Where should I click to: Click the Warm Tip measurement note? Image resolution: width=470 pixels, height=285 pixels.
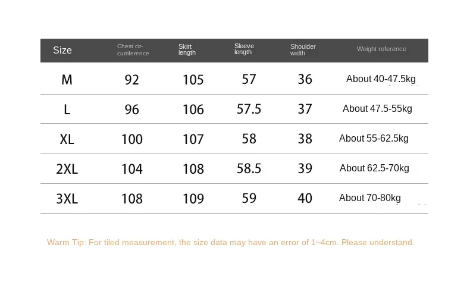(x=230, y=243)
